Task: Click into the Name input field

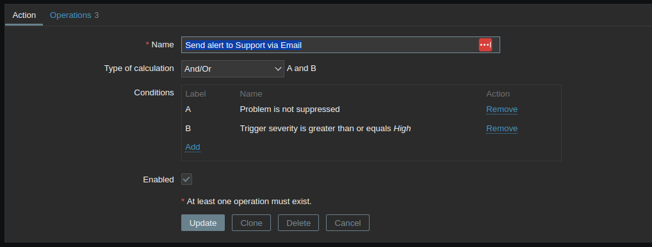Action: tap(341, 45)
